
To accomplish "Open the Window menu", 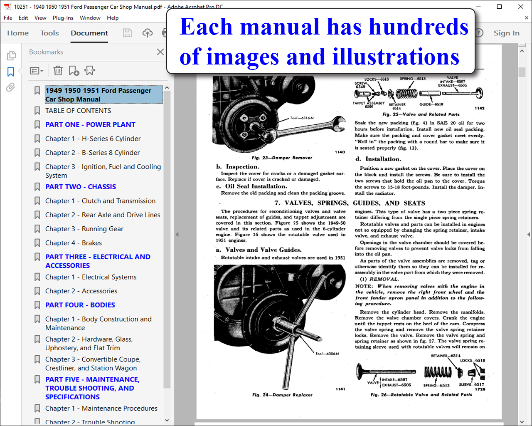I will pos(90,18).
